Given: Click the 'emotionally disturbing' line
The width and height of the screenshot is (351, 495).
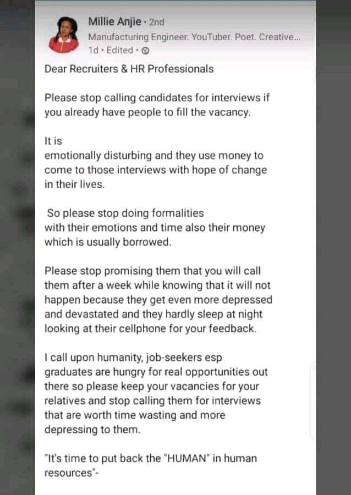Looking at the screenshot, I should tap(153, 156).
